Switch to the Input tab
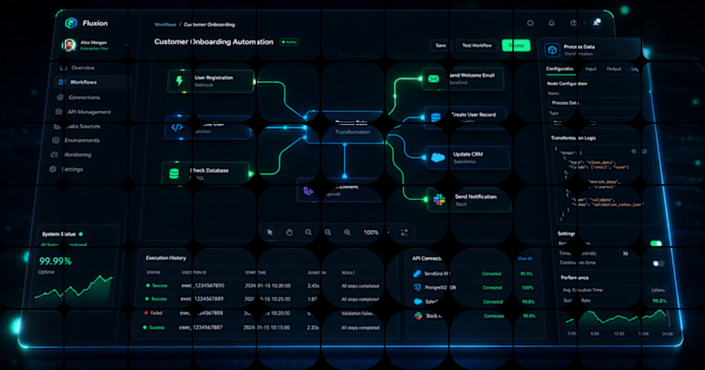The image size is (705, 370). coord(590,69)
